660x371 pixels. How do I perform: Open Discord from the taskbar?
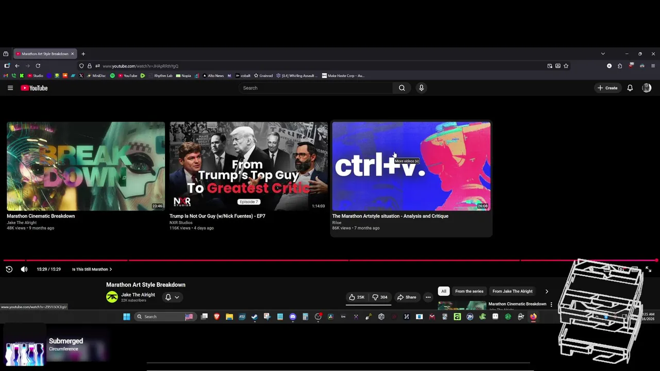pyautogui.click(x=293, y=317)
